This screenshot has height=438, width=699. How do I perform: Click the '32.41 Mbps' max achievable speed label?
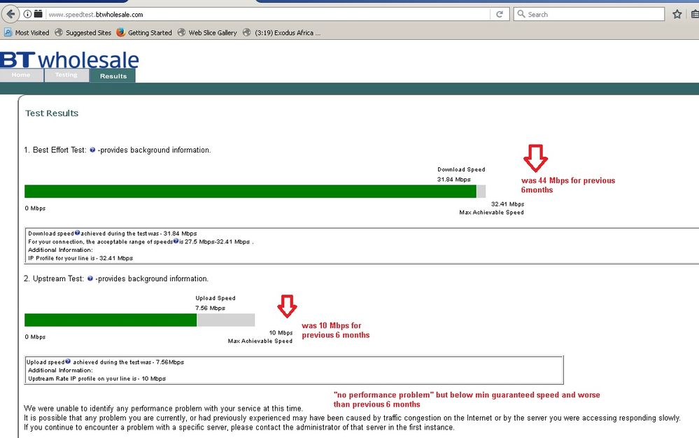(508, 204)
